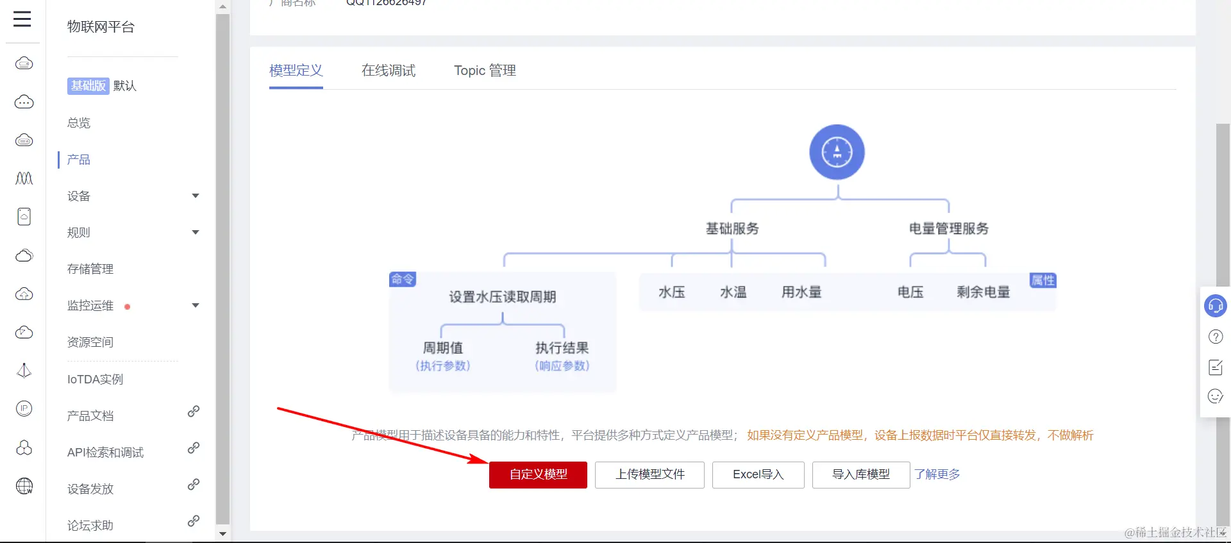Click the 水压 property
Viewport: 1231px width, 543px height.
tap(672, 292)
